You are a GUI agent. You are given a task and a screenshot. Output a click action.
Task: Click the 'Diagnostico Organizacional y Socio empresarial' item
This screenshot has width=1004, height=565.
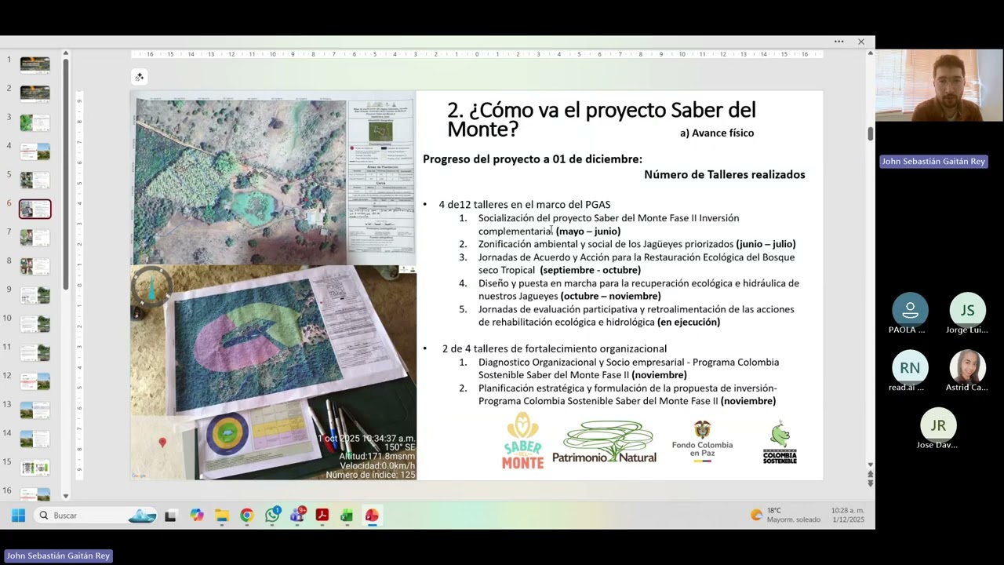click(x=628, y=368)
